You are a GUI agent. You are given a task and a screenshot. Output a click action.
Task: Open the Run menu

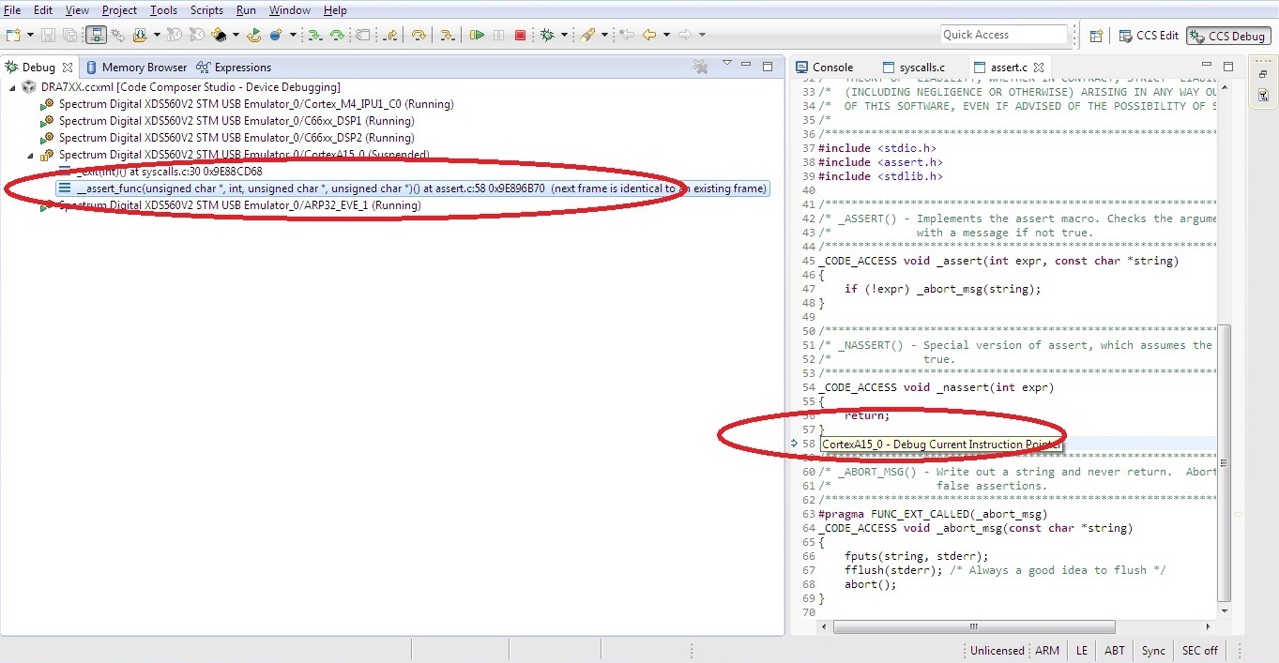246,10
